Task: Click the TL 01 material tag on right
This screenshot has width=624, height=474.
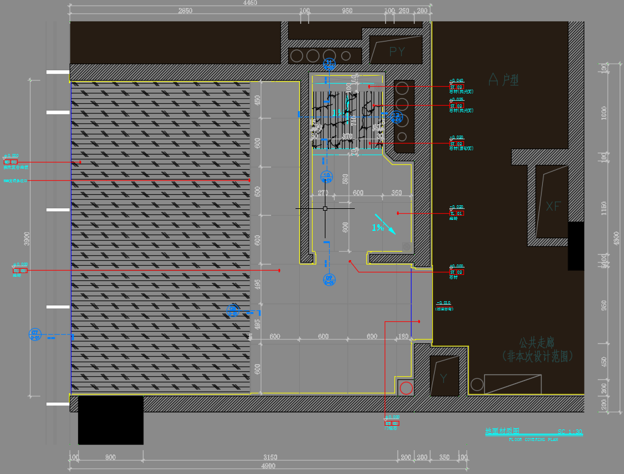Action: pos(456,213)
